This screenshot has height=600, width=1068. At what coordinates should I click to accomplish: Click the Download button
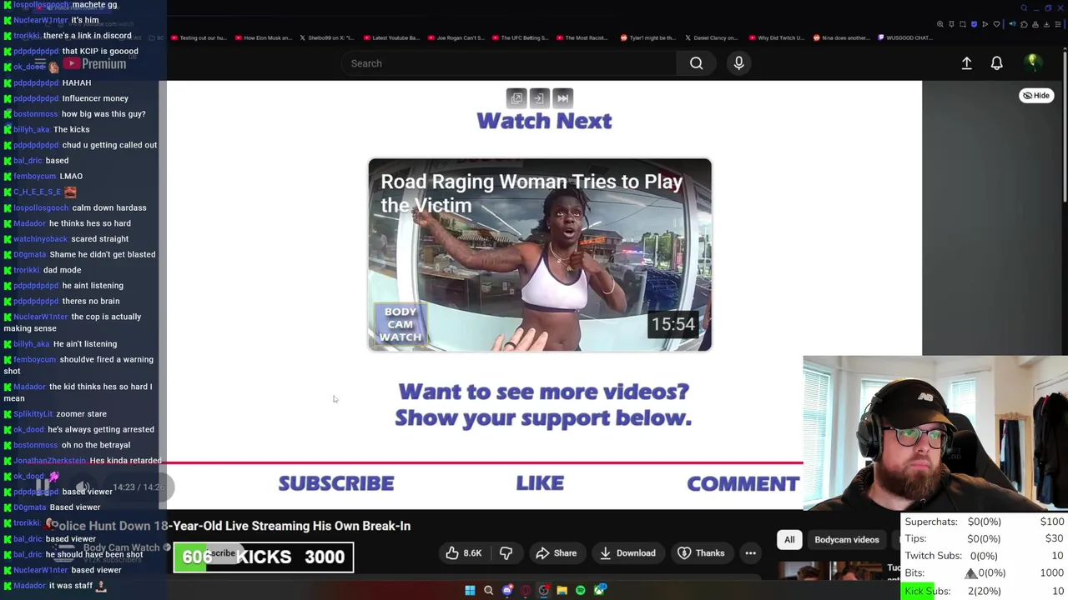pyautogui.click(x=627, y=553)
